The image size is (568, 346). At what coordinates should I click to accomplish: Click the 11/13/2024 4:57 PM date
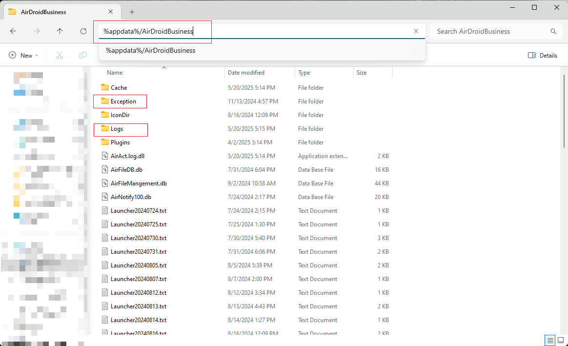coord(253,102)
